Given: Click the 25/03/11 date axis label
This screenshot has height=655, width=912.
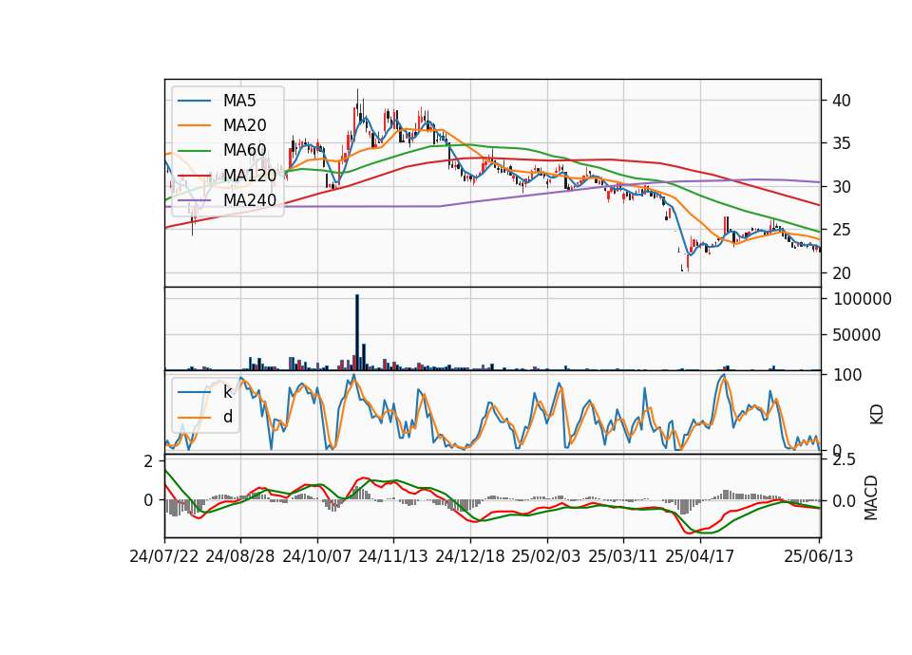Looking at the screenshot, I should (x=623, y=556).
